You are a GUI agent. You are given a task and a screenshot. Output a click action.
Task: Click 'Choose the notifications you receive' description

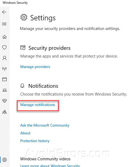(x=74, y=94)
